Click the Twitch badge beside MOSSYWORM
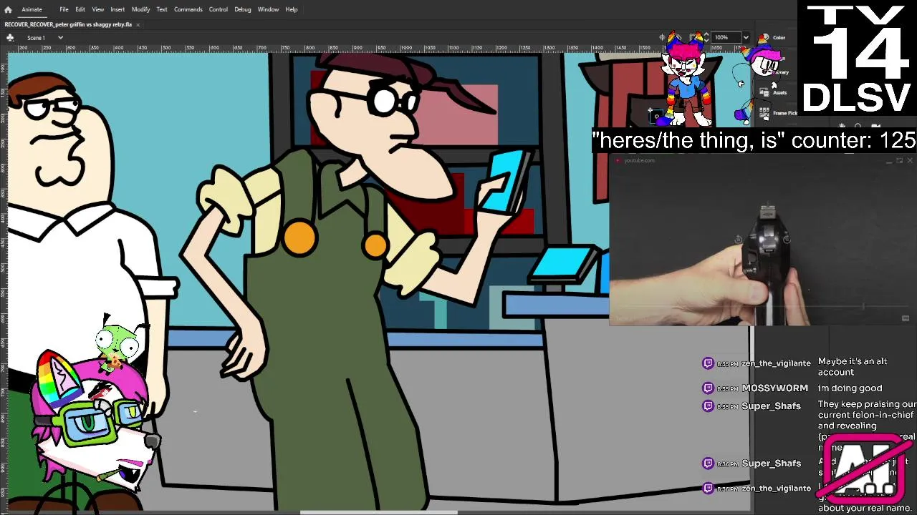This screenshot has height=515, width=917. point(709,388)
